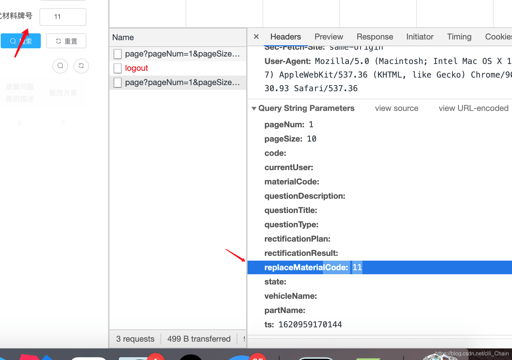Screen dimensions: 512x360
Task: Tick checkbox of last page?pageNum request
Action: tap(118, 82)
